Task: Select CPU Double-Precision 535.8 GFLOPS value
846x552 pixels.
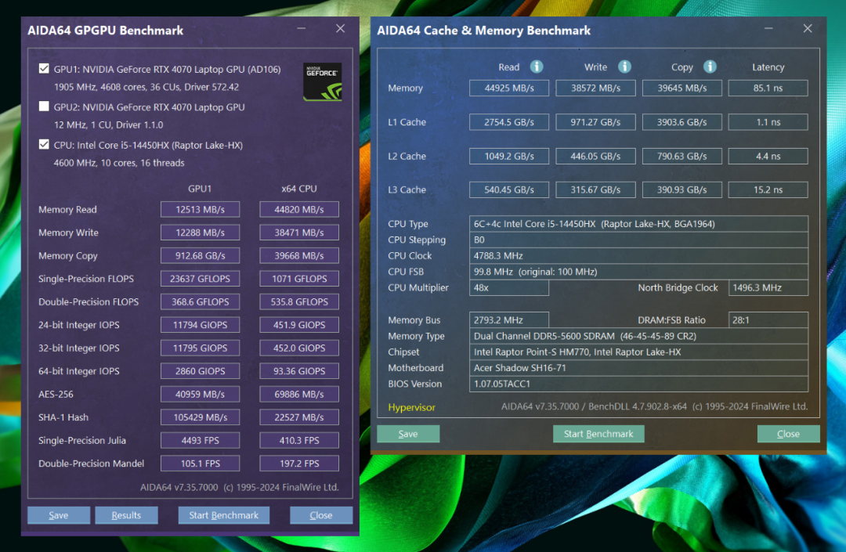Action: pyautogui.click(x=299, y=302)
